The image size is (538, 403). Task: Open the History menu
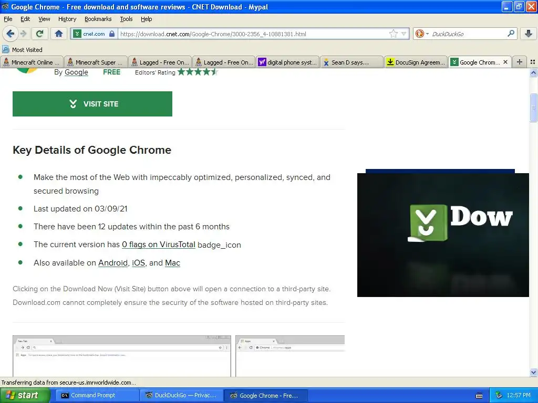[67, 19]
